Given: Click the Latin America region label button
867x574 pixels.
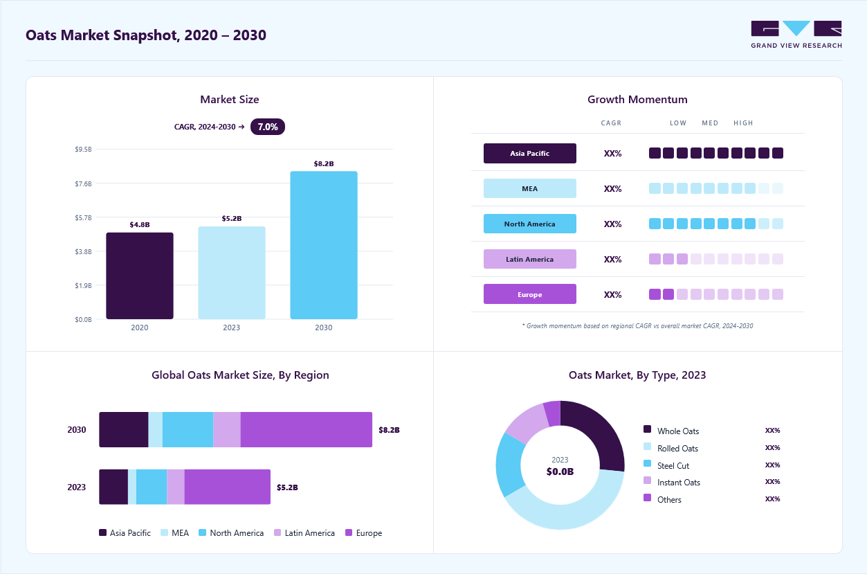Looking at the screenshot, I should [530, 259].
